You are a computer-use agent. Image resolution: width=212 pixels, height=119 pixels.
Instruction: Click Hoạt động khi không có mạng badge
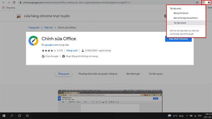tap(80, 56)
